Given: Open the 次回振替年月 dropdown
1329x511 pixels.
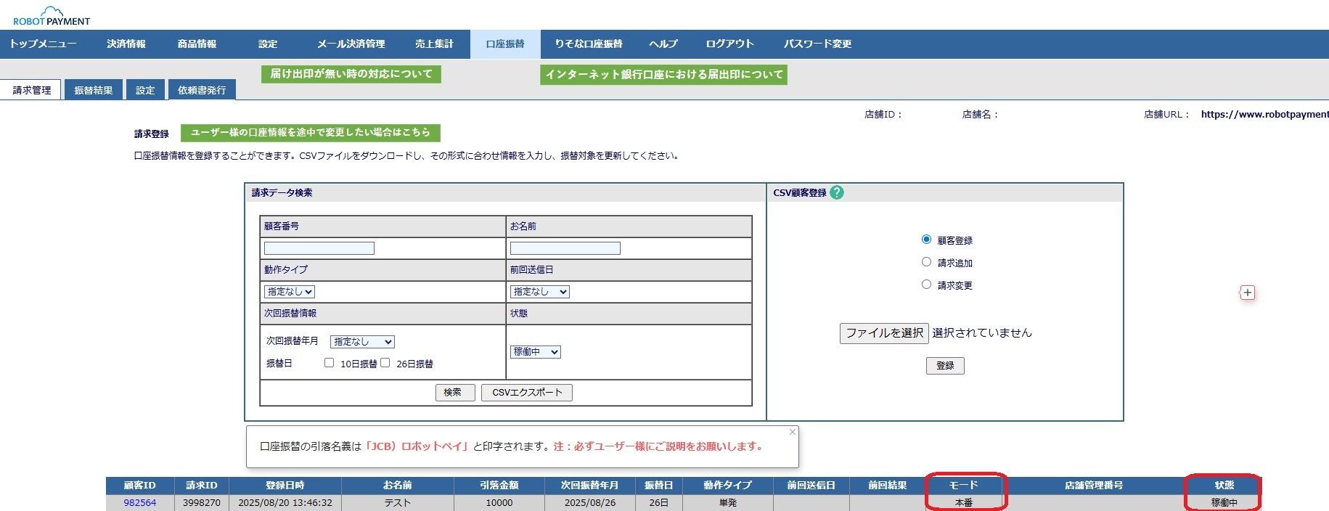Looking at the screenshot, I should coord(361,342).
